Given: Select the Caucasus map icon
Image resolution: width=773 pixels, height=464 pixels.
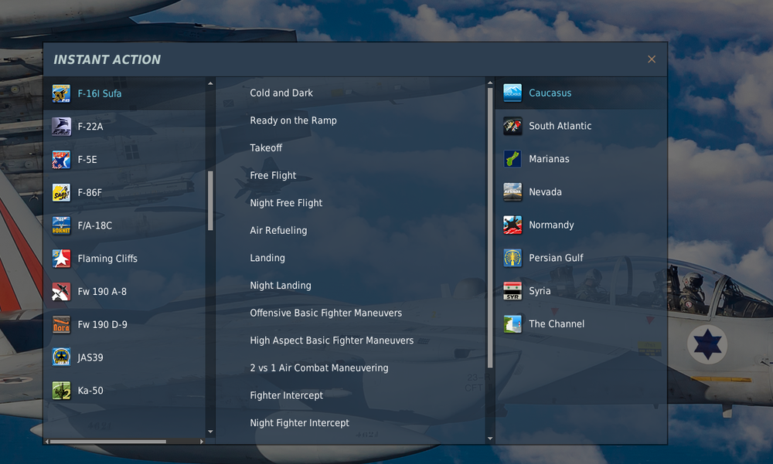Looking at the screenshot, I should [512, 93].
